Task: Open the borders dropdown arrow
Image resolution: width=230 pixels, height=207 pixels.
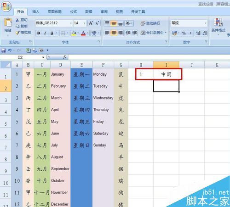Action: coord(67,33)
